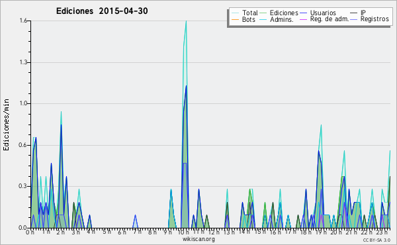397x245 pixels.
Task: Click the '10 h' x-axis label
Action: (x=183, y=232)
